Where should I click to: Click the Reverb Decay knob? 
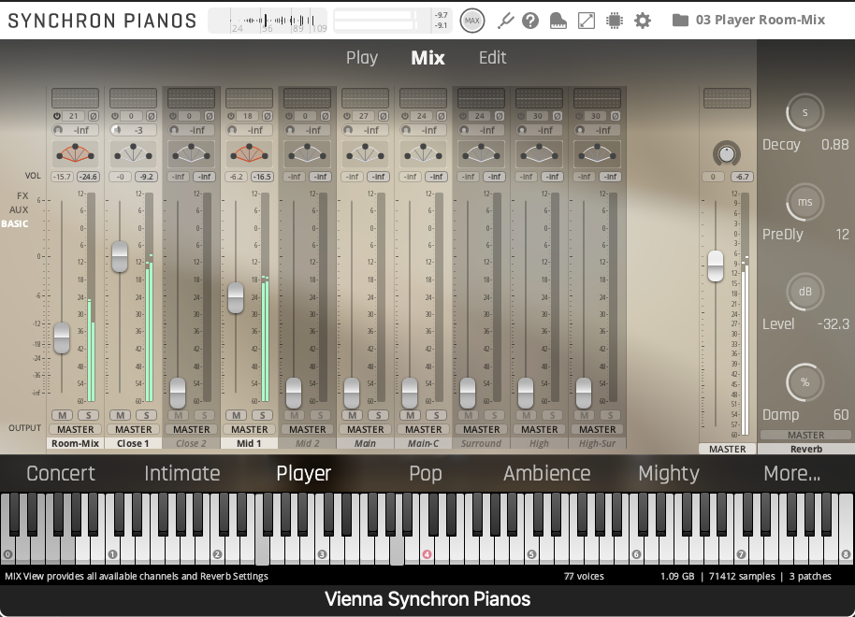(x=804, y=112)
